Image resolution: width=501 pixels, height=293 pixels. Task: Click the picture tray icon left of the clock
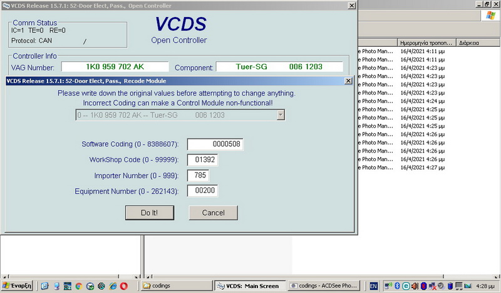[468, 286]
